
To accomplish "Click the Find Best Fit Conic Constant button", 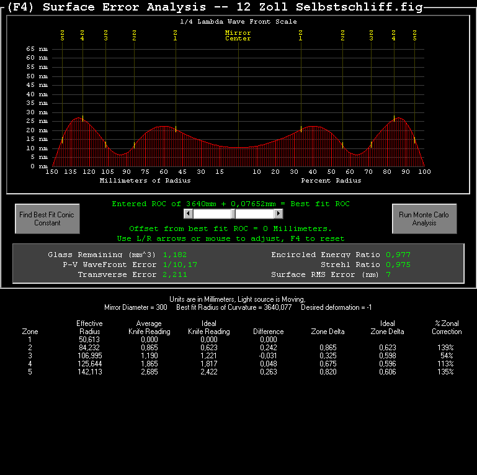I will (47, 219).
